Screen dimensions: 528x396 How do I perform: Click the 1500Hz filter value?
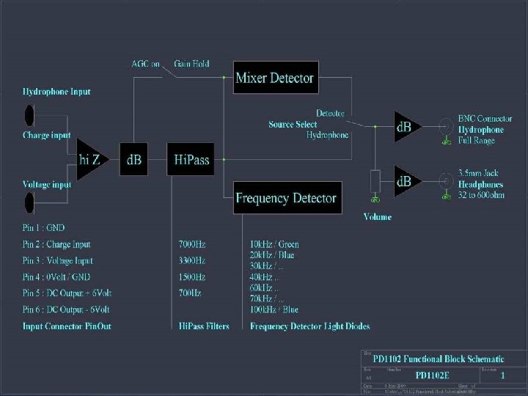(192, 276)
